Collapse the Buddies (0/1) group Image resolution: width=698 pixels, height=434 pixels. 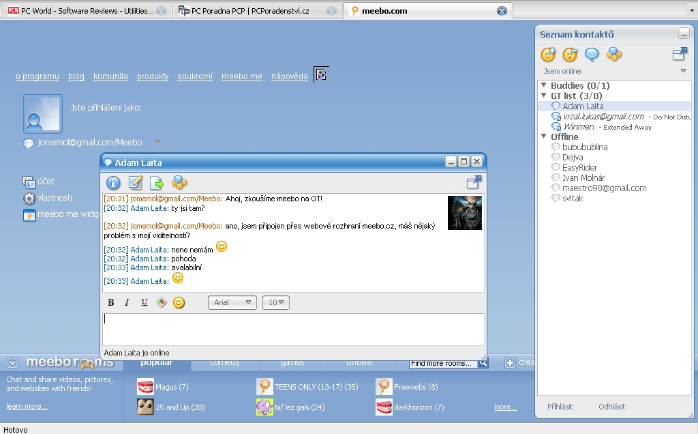(x=543, y=85)
